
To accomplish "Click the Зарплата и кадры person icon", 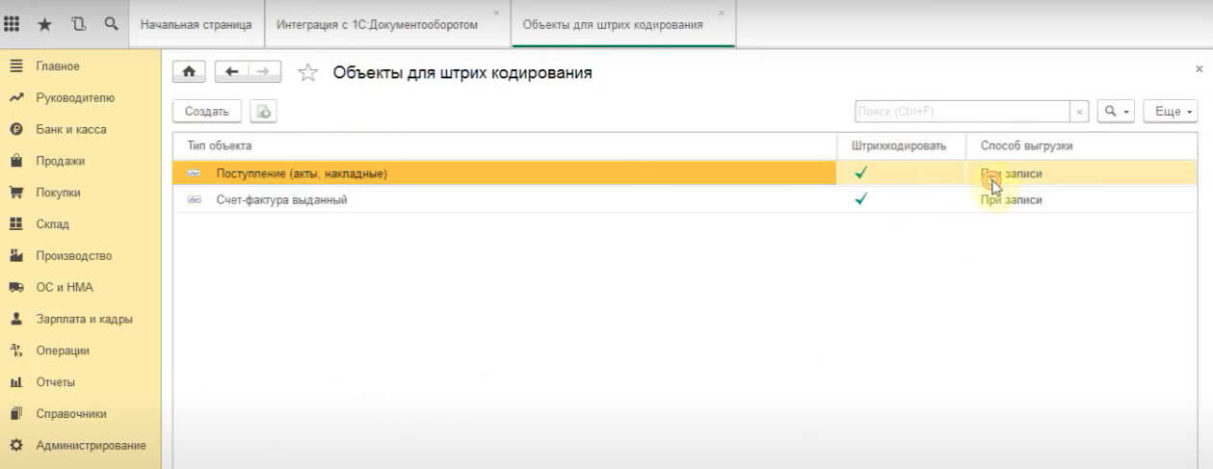I will click(15, 319).
